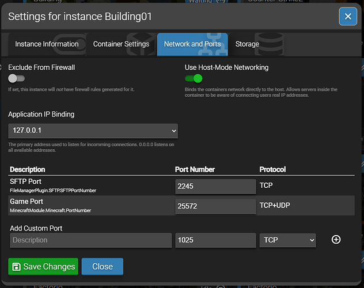Click the Application IP Binding label

pos(41,115)
